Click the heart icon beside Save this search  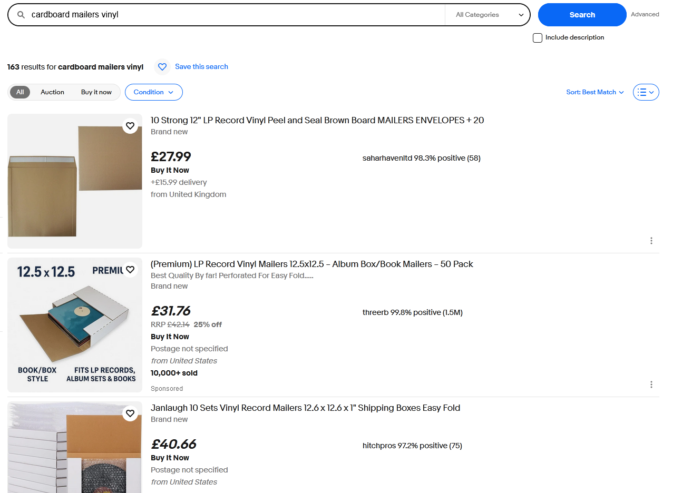[162, 67]
